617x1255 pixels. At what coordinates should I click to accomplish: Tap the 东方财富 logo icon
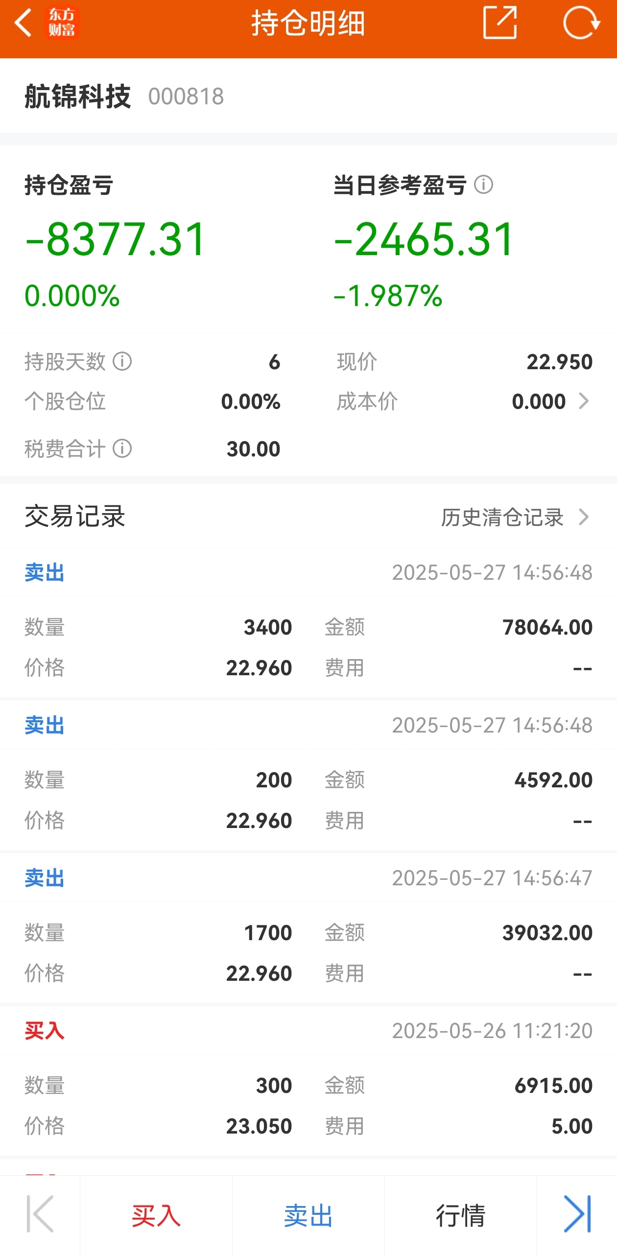62,23
